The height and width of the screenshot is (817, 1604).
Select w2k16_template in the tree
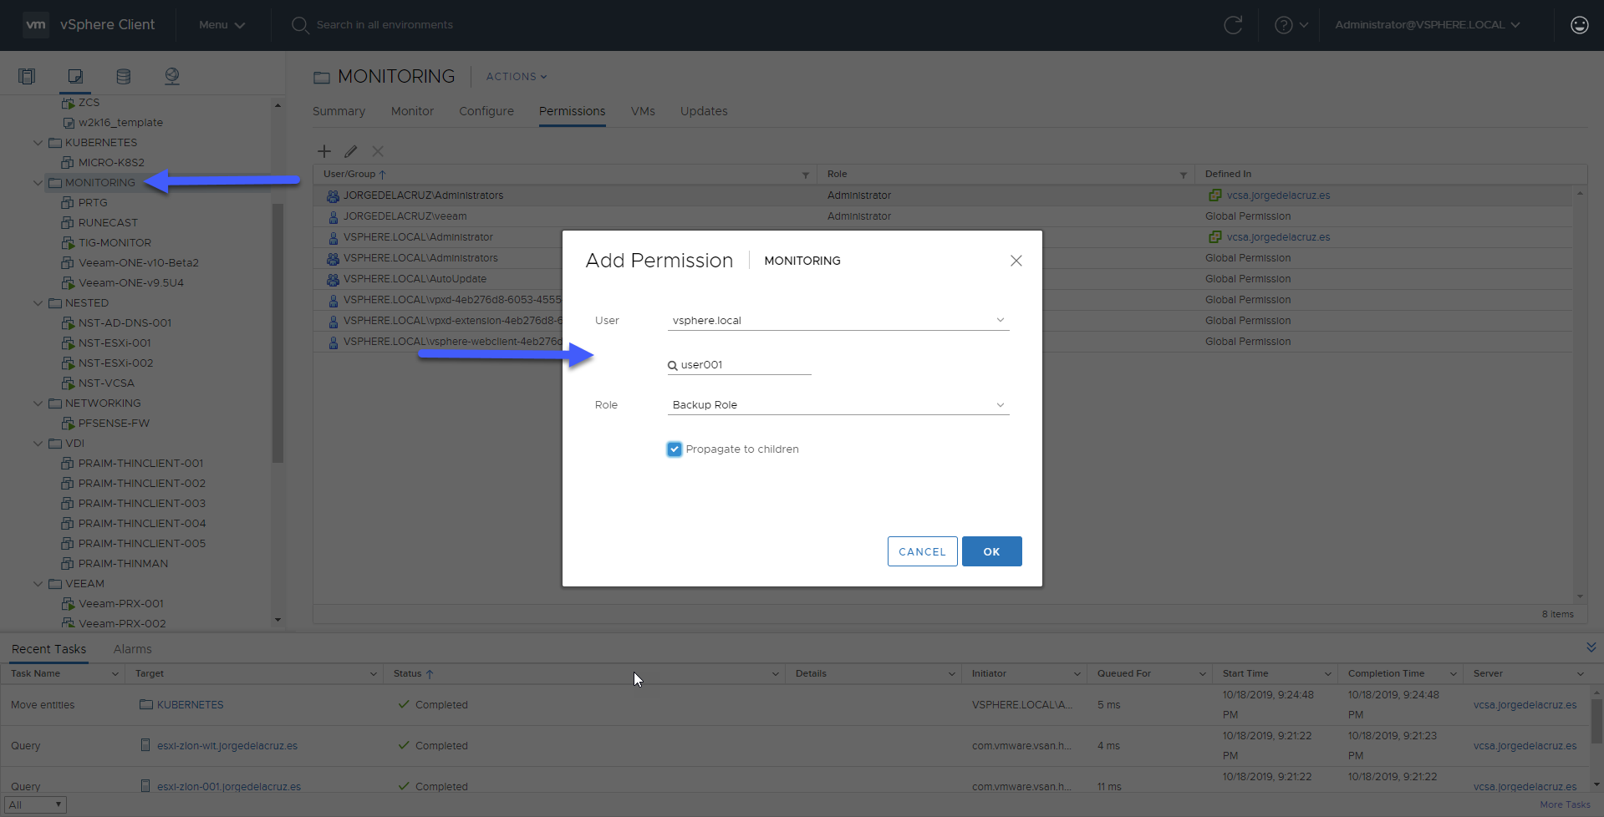[120, 123]
